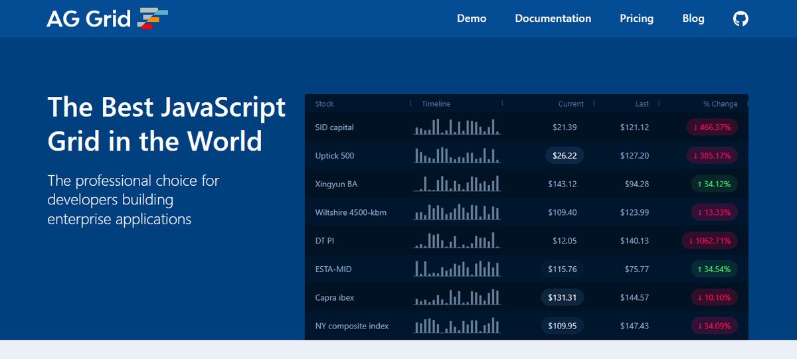Sort by the Current column header
Screen dimensions: 797x359
point(571,104)
